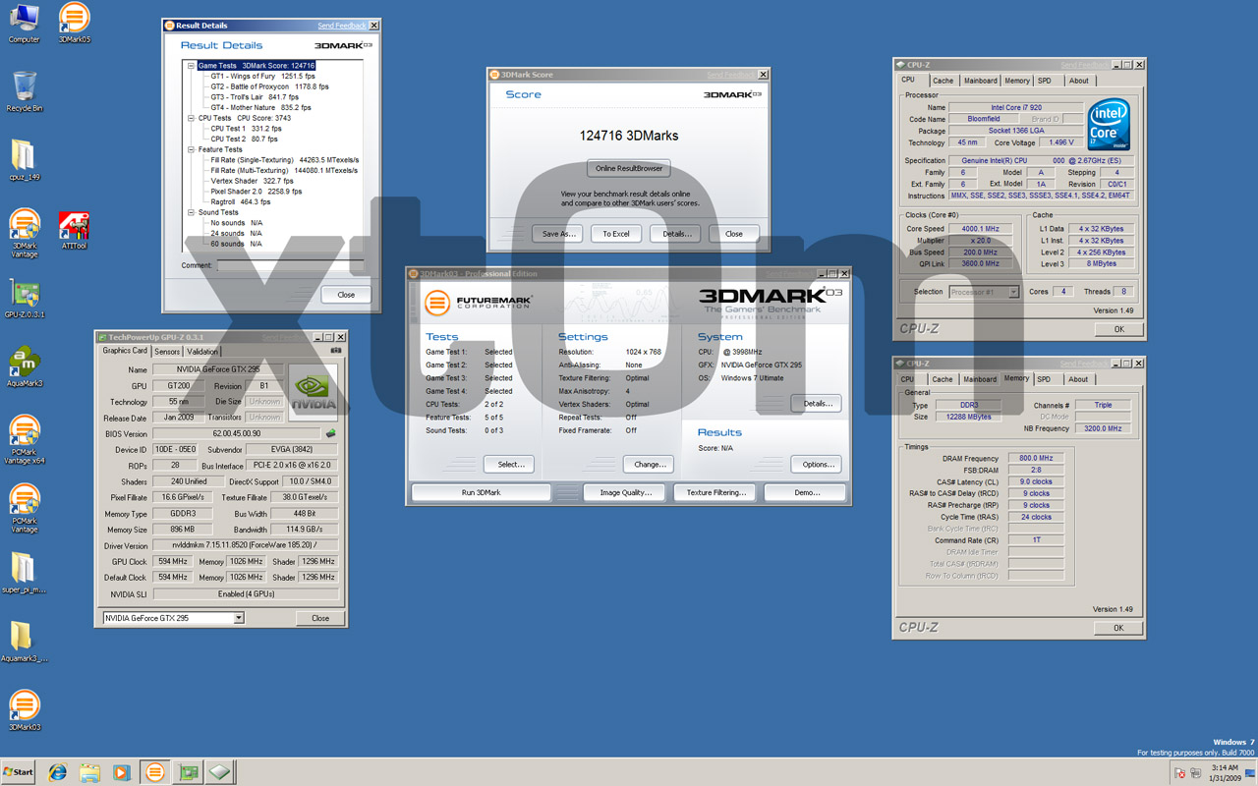The width and height of the screenshot is (1258, 786).
Task: Open the Processor Selection dropdown in CPU-Z
Action: [x=1013, y=292]
